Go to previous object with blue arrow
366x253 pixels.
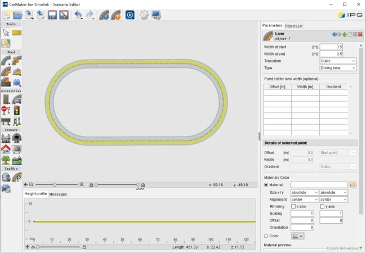pyautogui.click(x=334, y=34)
